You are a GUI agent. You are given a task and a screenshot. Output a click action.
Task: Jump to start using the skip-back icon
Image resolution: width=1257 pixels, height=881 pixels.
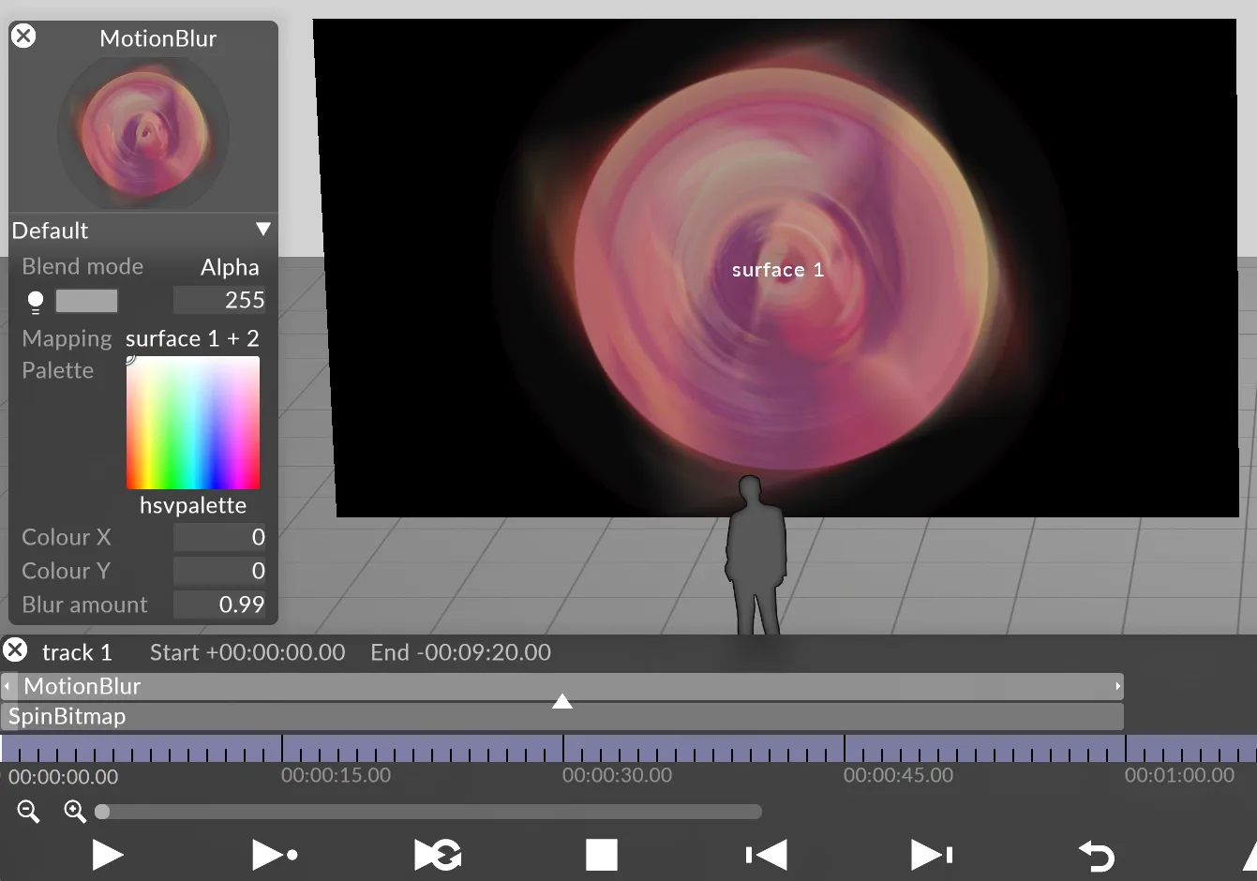pos(765,854)
